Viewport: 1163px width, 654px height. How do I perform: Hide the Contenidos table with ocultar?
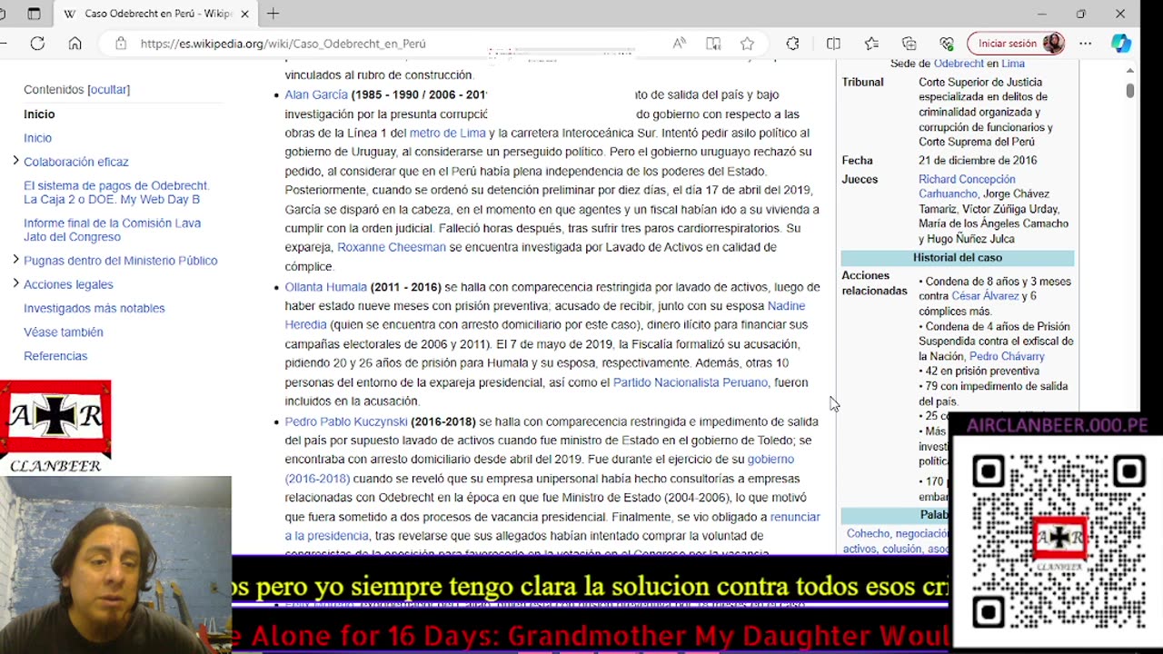pyautogui.click(x=109, y=89)
